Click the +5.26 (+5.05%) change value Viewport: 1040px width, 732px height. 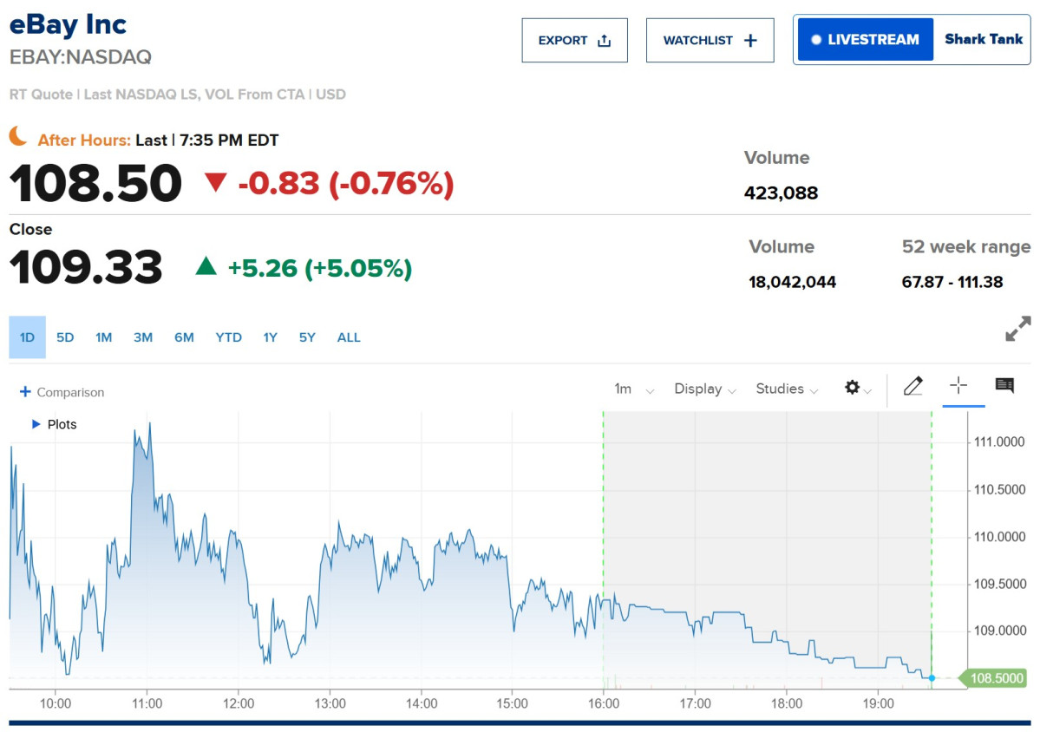coord(320,268)
